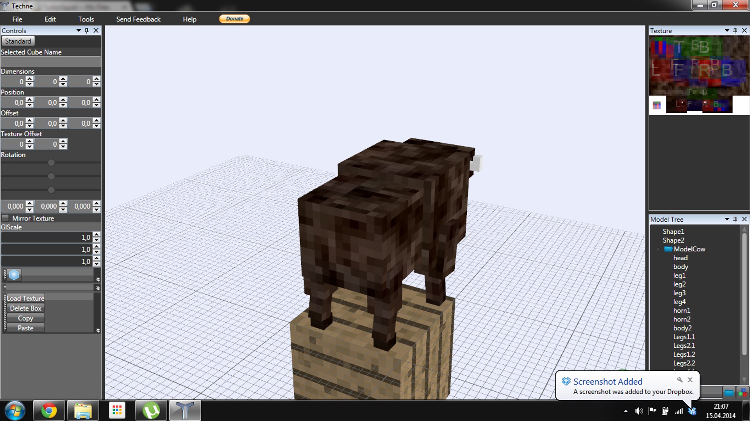Click the Dropbox tray icon
This screenshot has width=750, height=421.
[692, 411]
